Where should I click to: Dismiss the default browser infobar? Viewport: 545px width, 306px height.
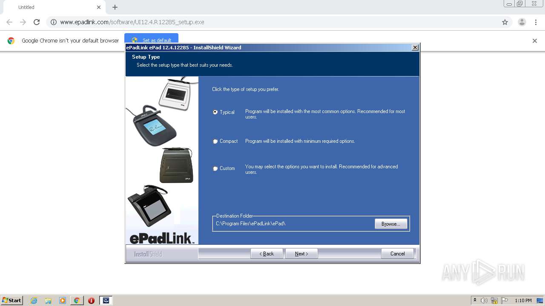pyautogui.click(x=535, y=41)
